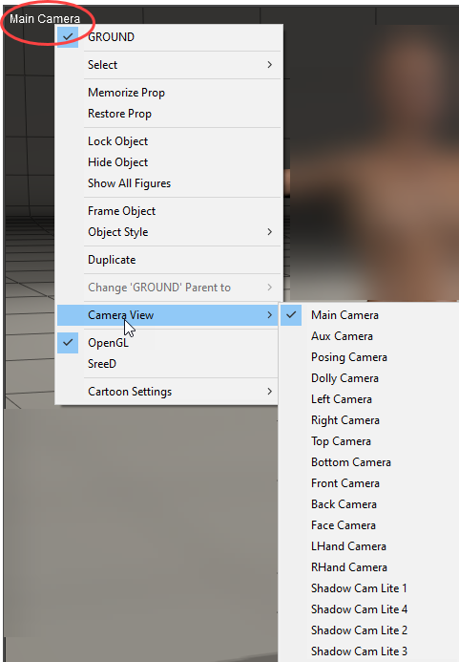This screenshot has width=459, height=662.
Task: Select the checked Main Camera submenu entry
Action: coord(368,315)
